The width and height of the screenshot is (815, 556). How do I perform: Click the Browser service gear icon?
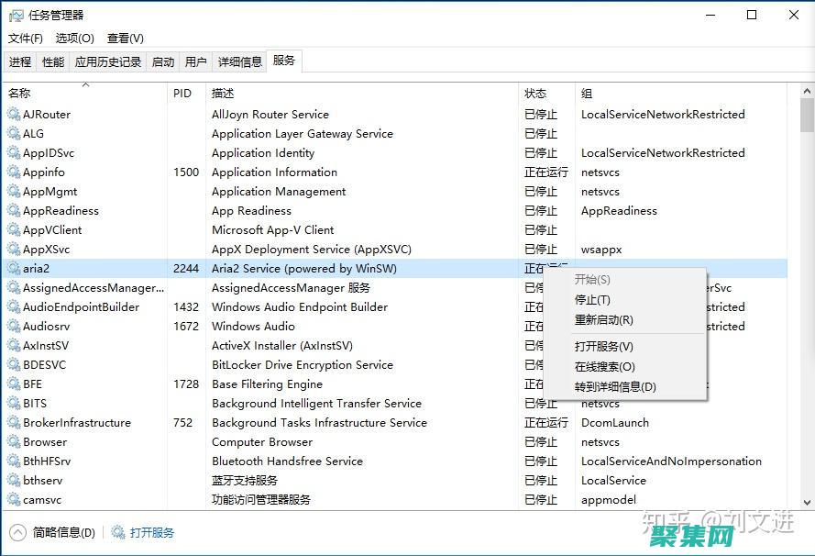click(13, 441)
